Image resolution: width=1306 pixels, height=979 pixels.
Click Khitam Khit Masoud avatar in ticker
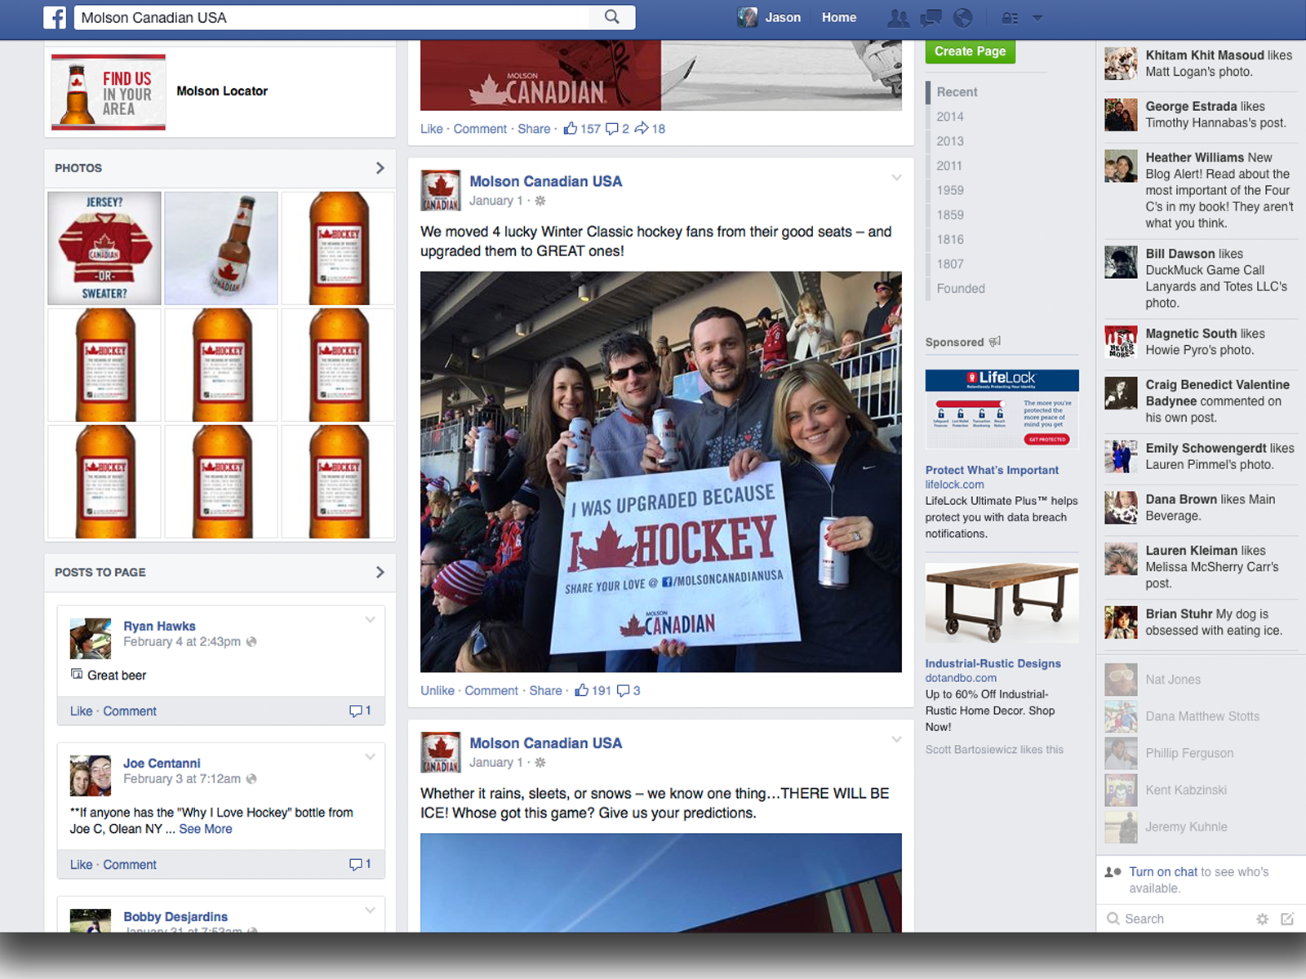(x=1121, y=64)
